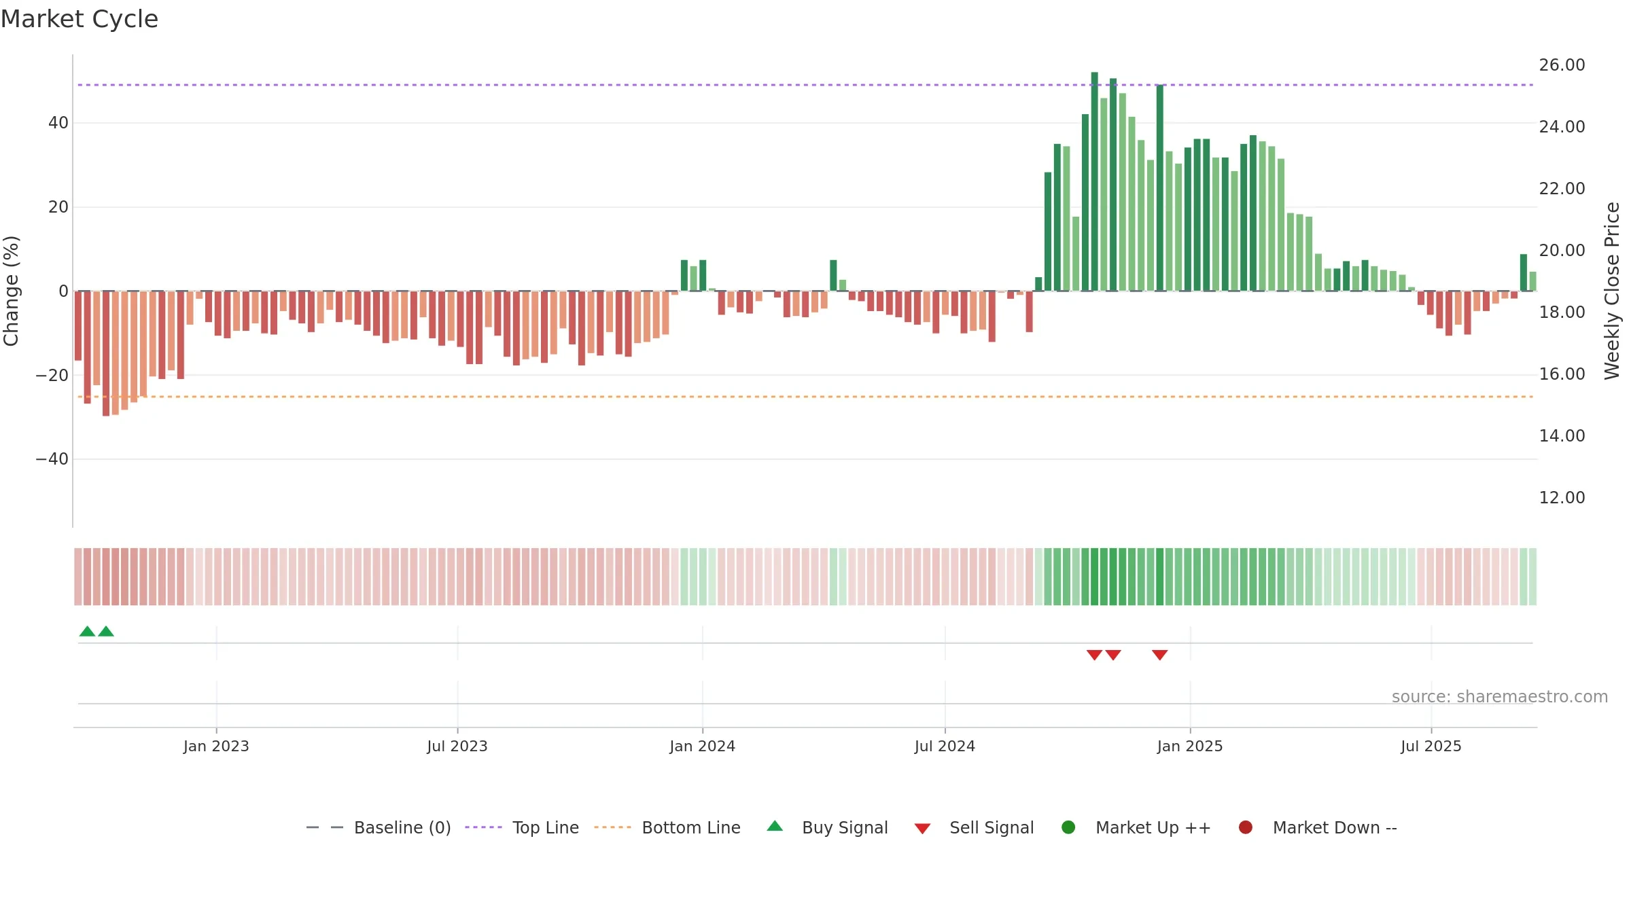Screen dimensions: 1631x917
Task: Click the −20 tick on left axis
Action: (52, 376)
